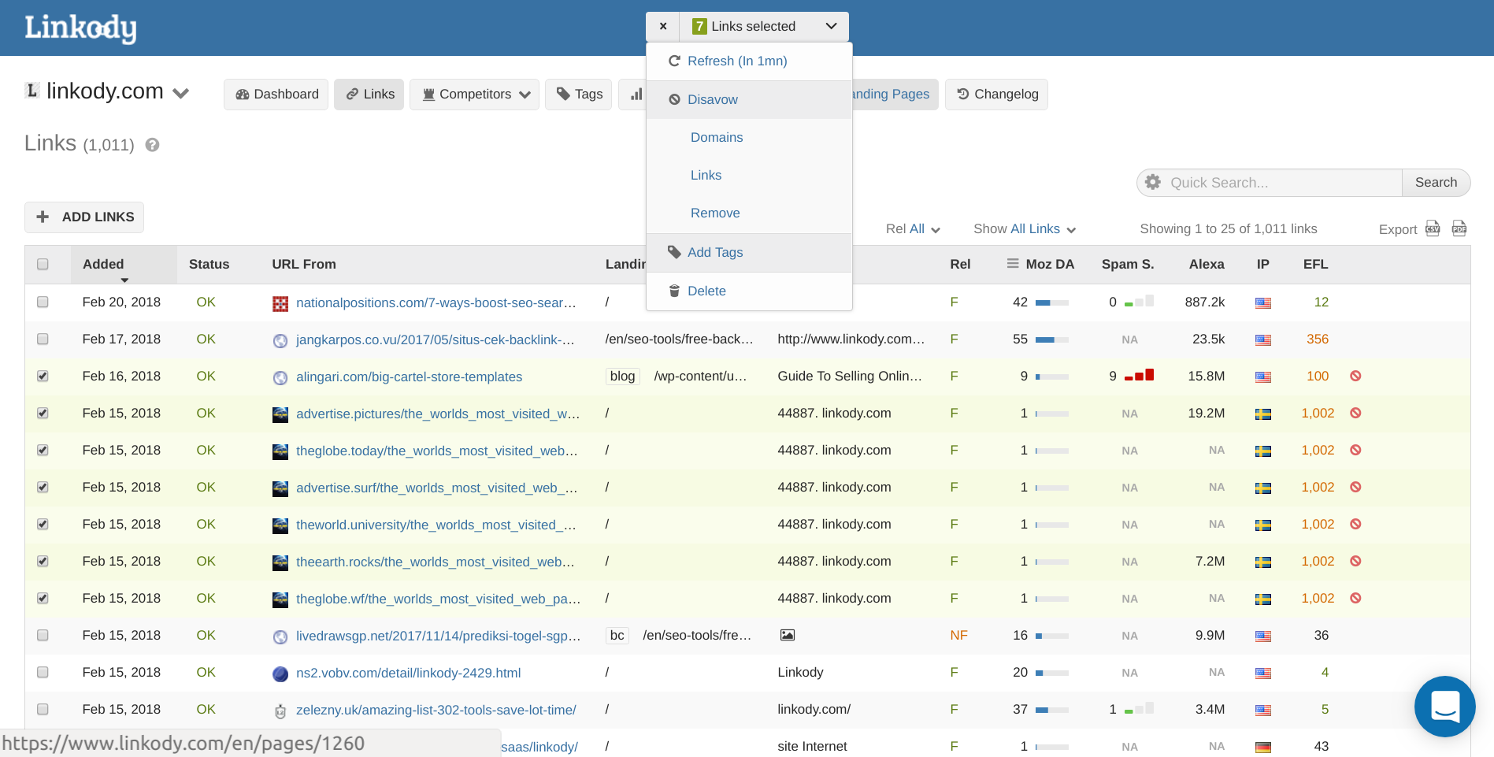Export links as PDF icon
This screenshot has height=757, width=1494.
[x=1459, y=228]
